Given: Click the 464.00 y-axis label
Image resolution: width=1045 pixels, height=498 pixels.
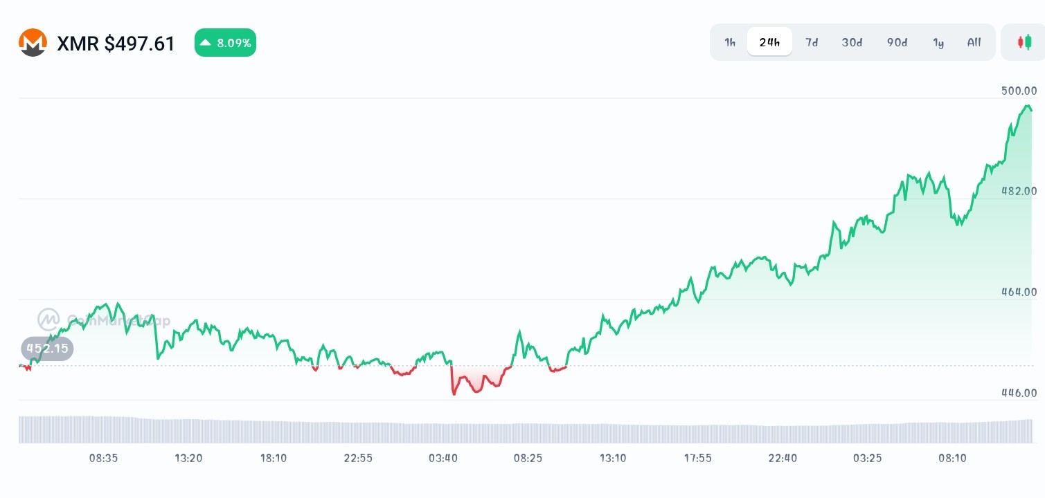Looking at the screenshot, I should (x=1019, y=292).
